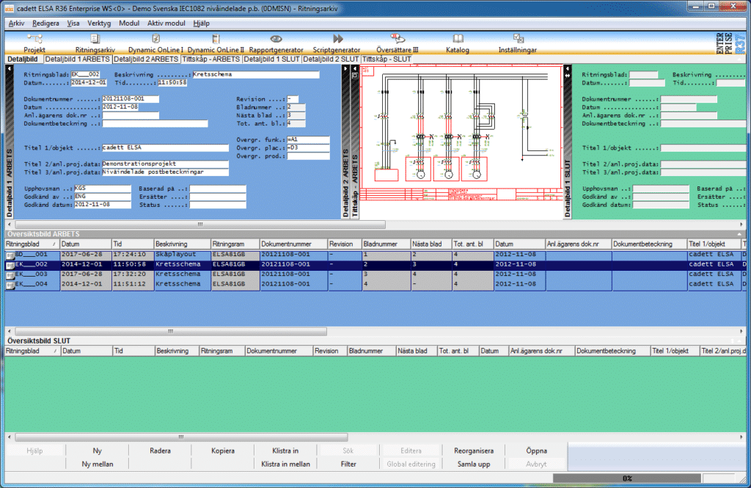Click the Ritningsarkiv toolbar icon
This screenshot has width=751, height=488.
coord(95,43)
